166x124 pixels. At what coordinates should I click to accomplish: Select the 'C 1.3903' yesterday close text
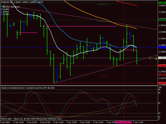5,14
